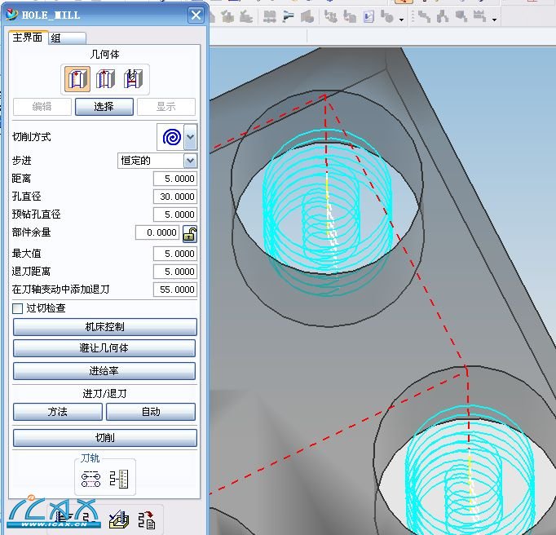Click the 孔直径 field showing 30.0000
The image size is (556, 535).
(174, 197)
